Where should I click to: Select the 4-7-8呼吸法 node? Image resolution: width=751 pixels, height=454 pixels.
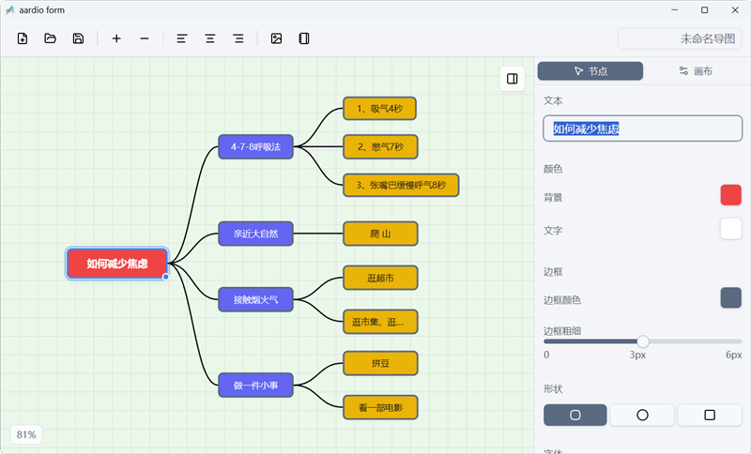click(x=255, y=147)
